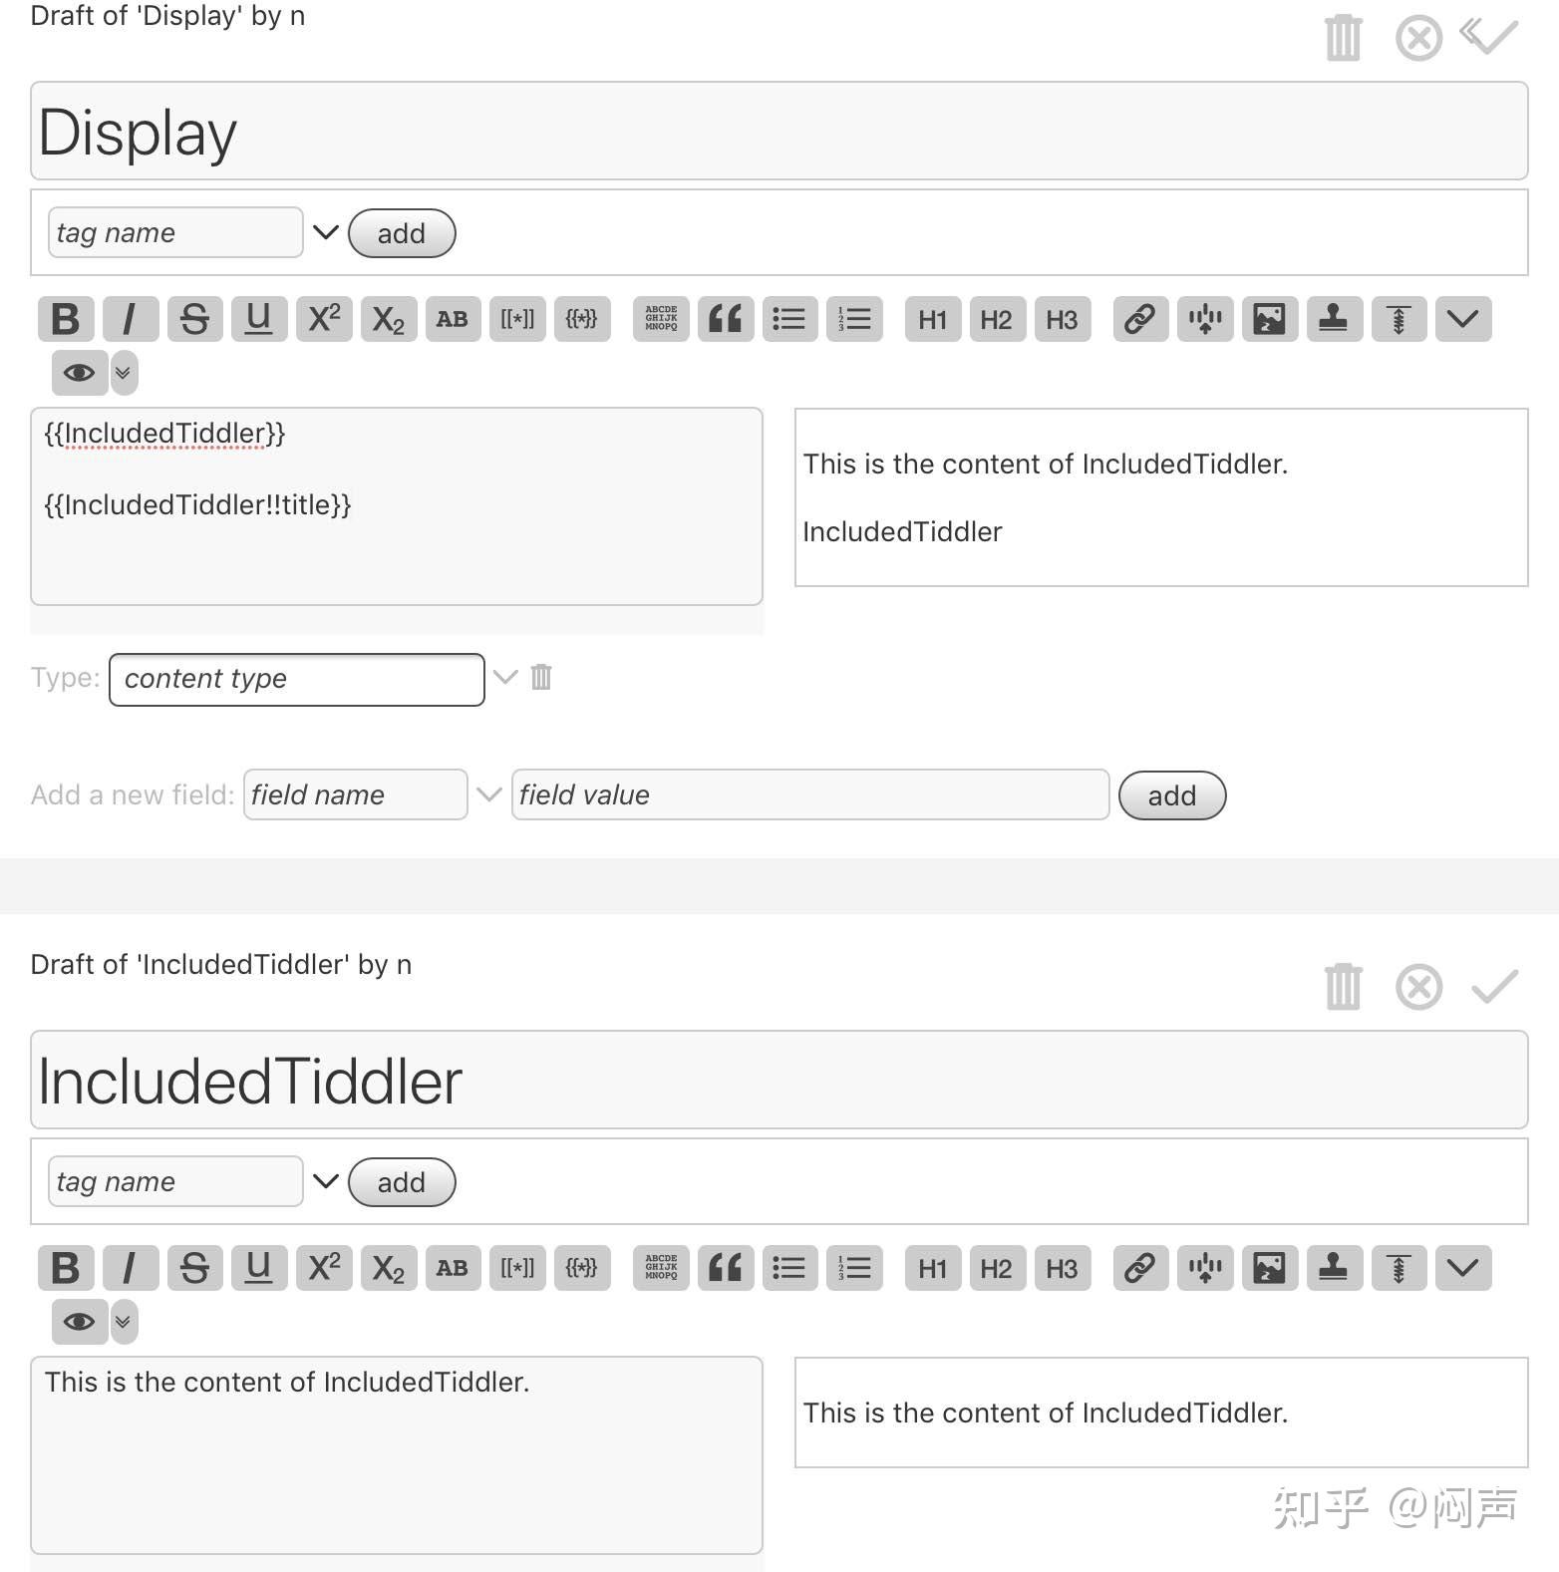This screenshot has width=1559, height=1572.
Task: Open tag name dropdown in Display draft
Action: coord(326,232)
